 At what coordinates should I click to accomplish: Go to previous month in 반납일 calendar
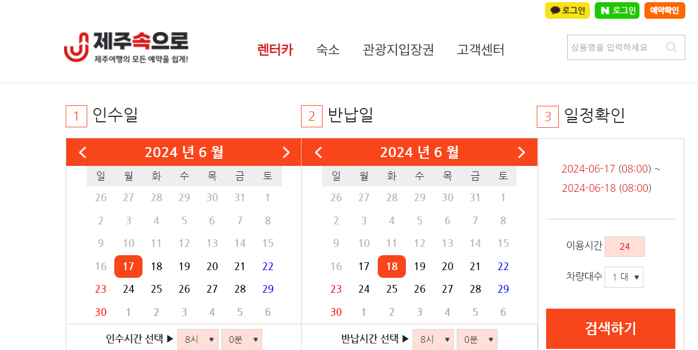tap(318, 152)
